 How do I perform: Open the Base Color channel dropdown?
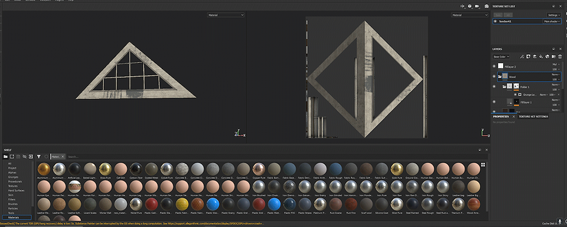(501, 57)
